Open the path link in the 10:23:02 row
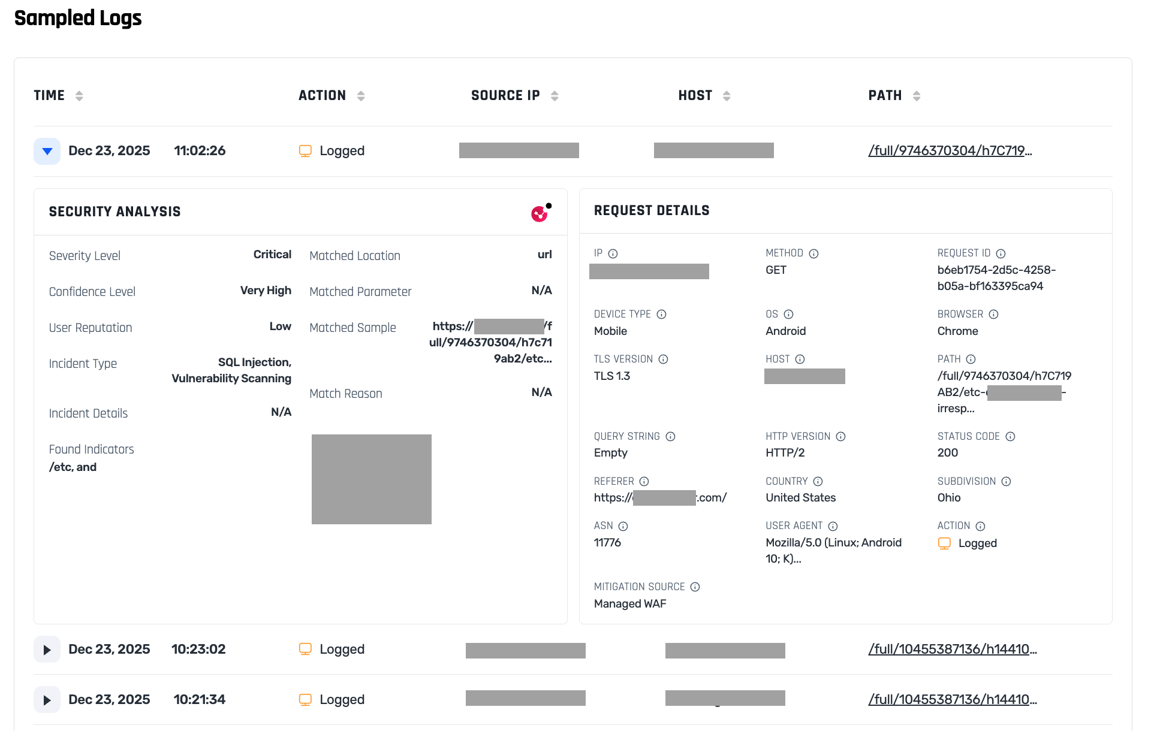 (953, 649)
